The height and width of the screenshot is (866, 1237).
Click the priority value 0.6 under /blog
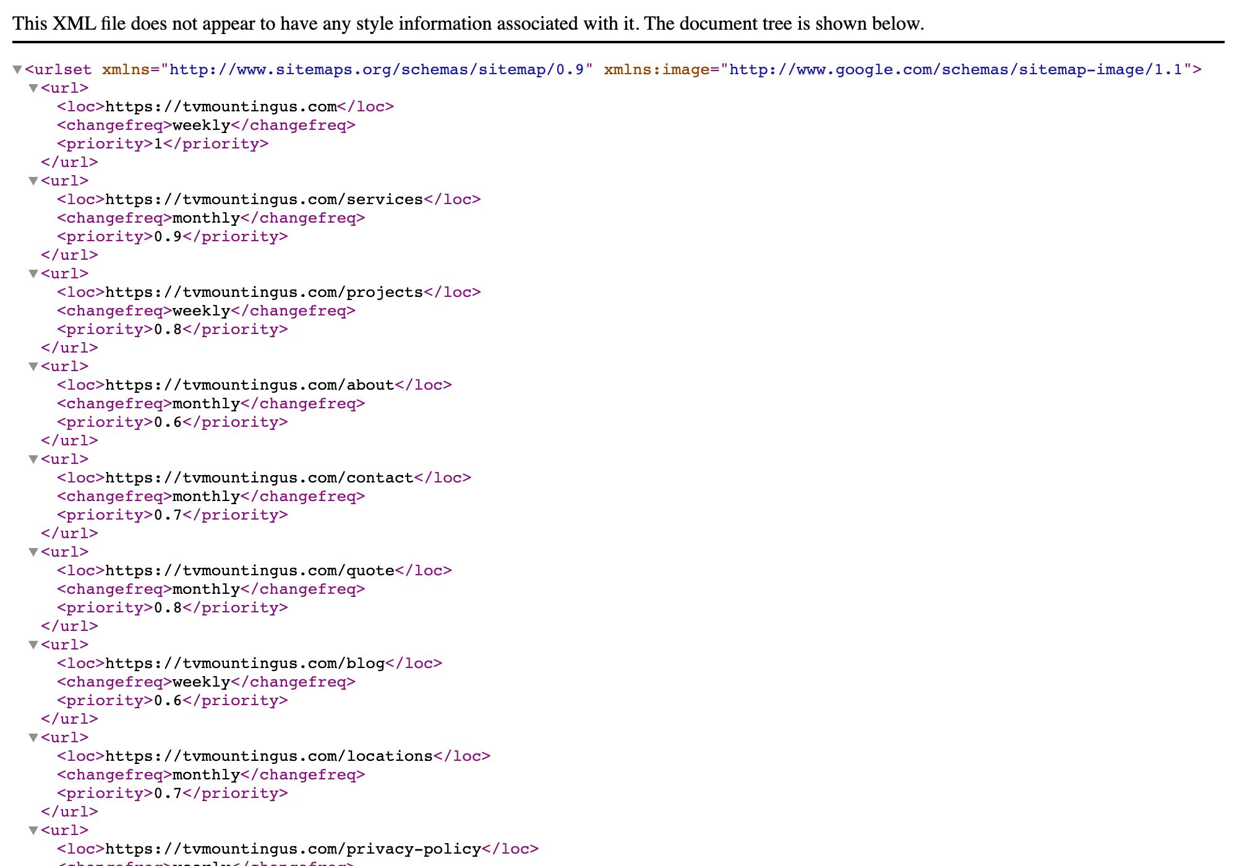(x=168, y=700)
